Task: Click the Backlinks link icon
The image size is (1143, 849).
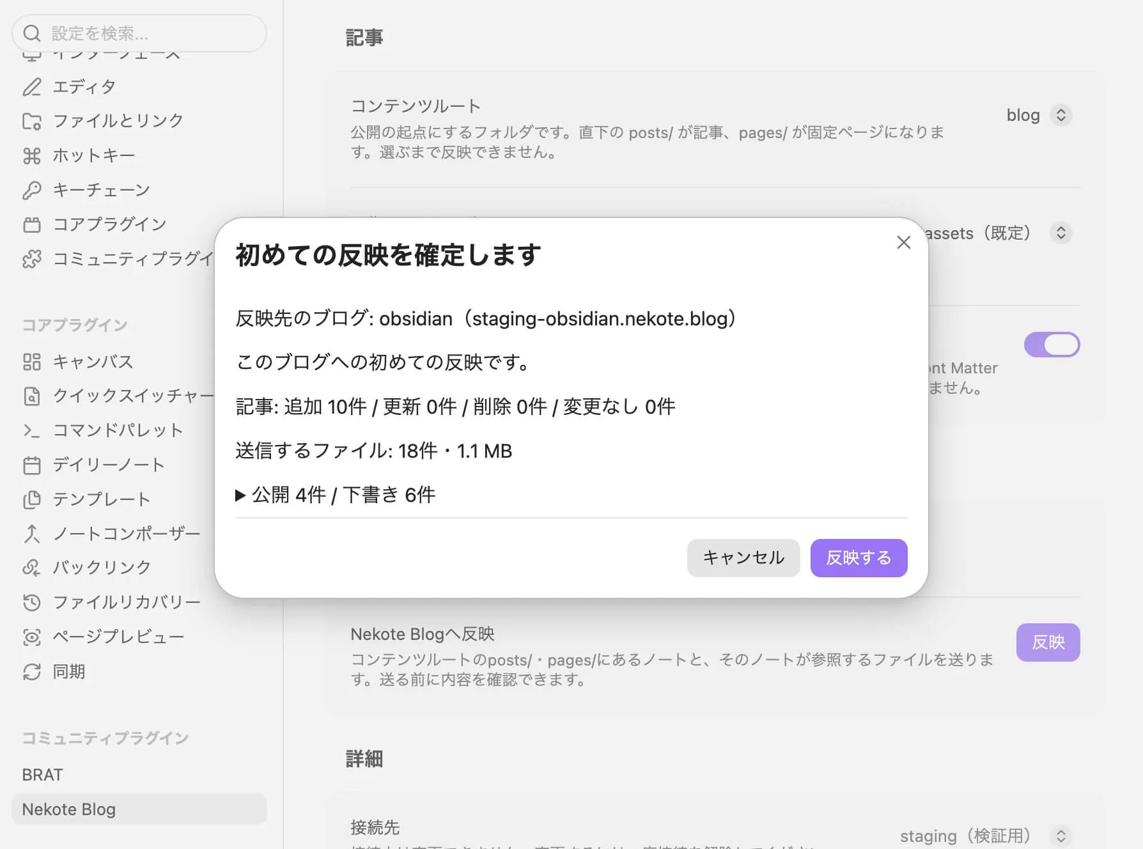Action: click(x=32, y=568)
